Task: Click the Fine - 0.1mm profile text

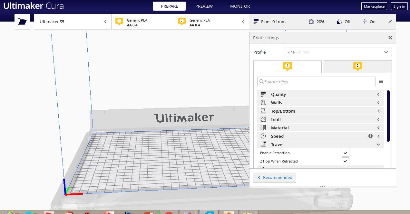Action: [x=273, y=22]
